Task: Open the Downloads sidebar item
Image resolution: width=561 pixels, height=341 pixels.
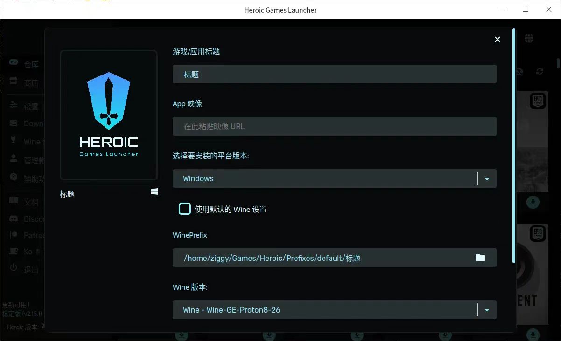Action: click(x=27, y=123)
